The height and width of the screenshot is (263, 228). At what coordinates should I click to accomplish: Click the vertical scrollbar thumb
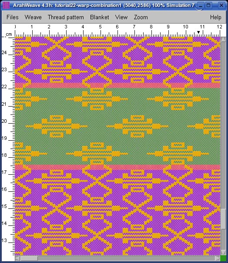[x=223, y=219]
